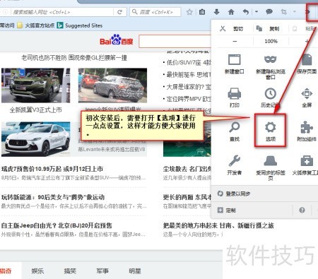Click the Full Screen icon
Screen dimensions: 318x279
click(x=307, y=94)
